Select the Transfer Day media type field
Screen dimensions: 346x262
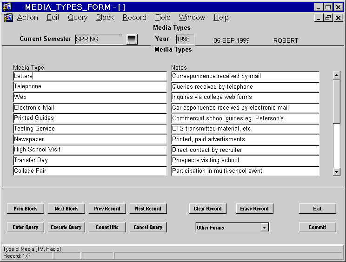(x=90, y=160)
